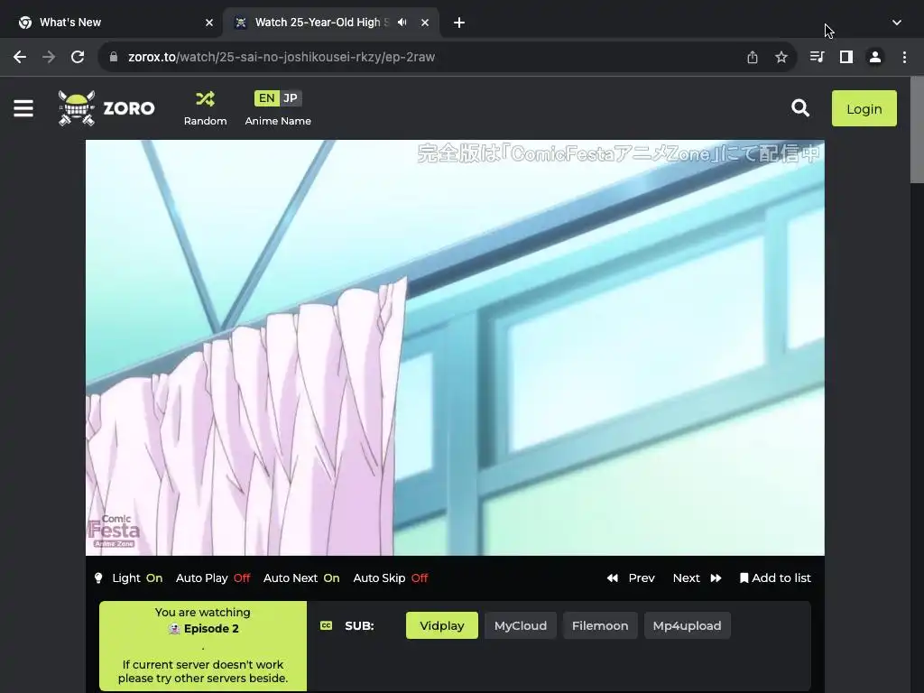Toggle the browser side panel
Viewport: 924px width, 693px height.
pos(846,57)
